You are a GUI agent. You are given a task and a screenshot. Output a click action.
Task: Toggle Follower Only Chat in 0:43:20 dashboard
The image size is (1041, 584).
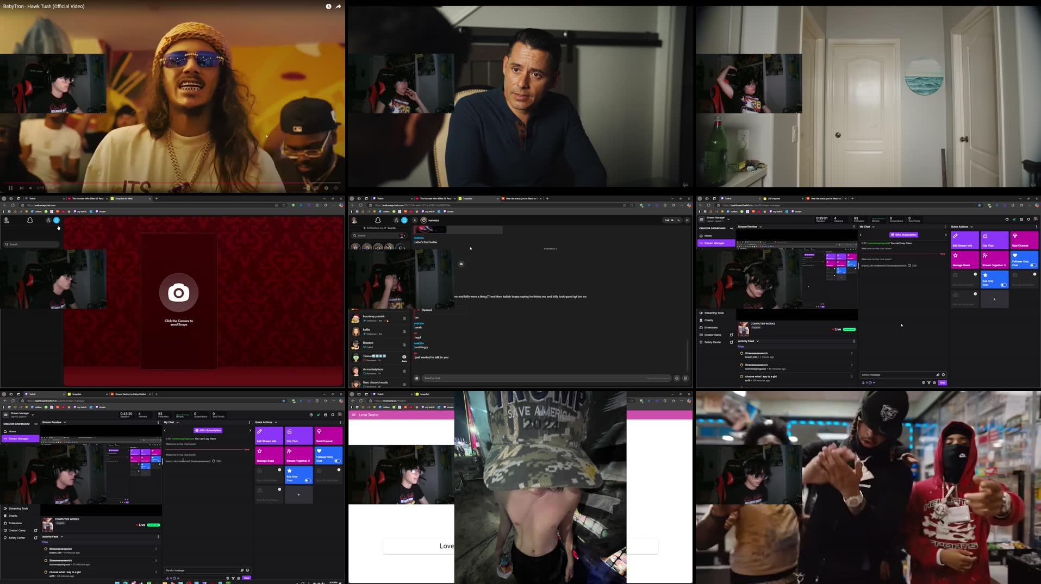[337, 461]
